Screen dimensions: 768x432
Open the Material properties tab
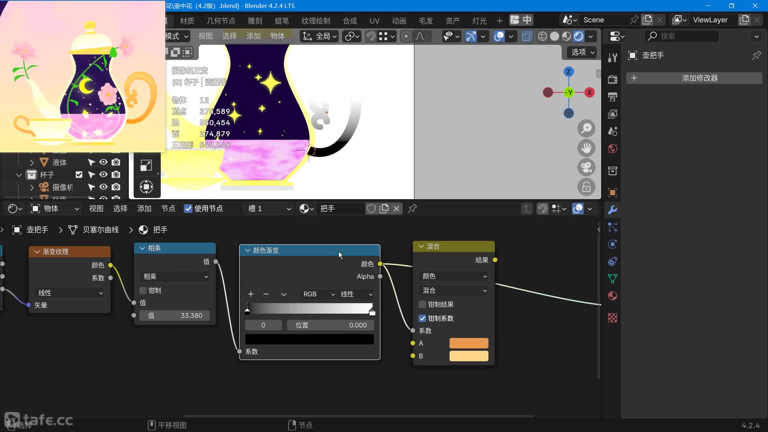point(612,296)
